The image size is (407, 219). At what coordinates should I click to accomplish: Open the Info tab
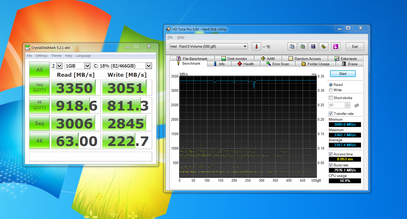pyautogui.click(x=219, y=64)
